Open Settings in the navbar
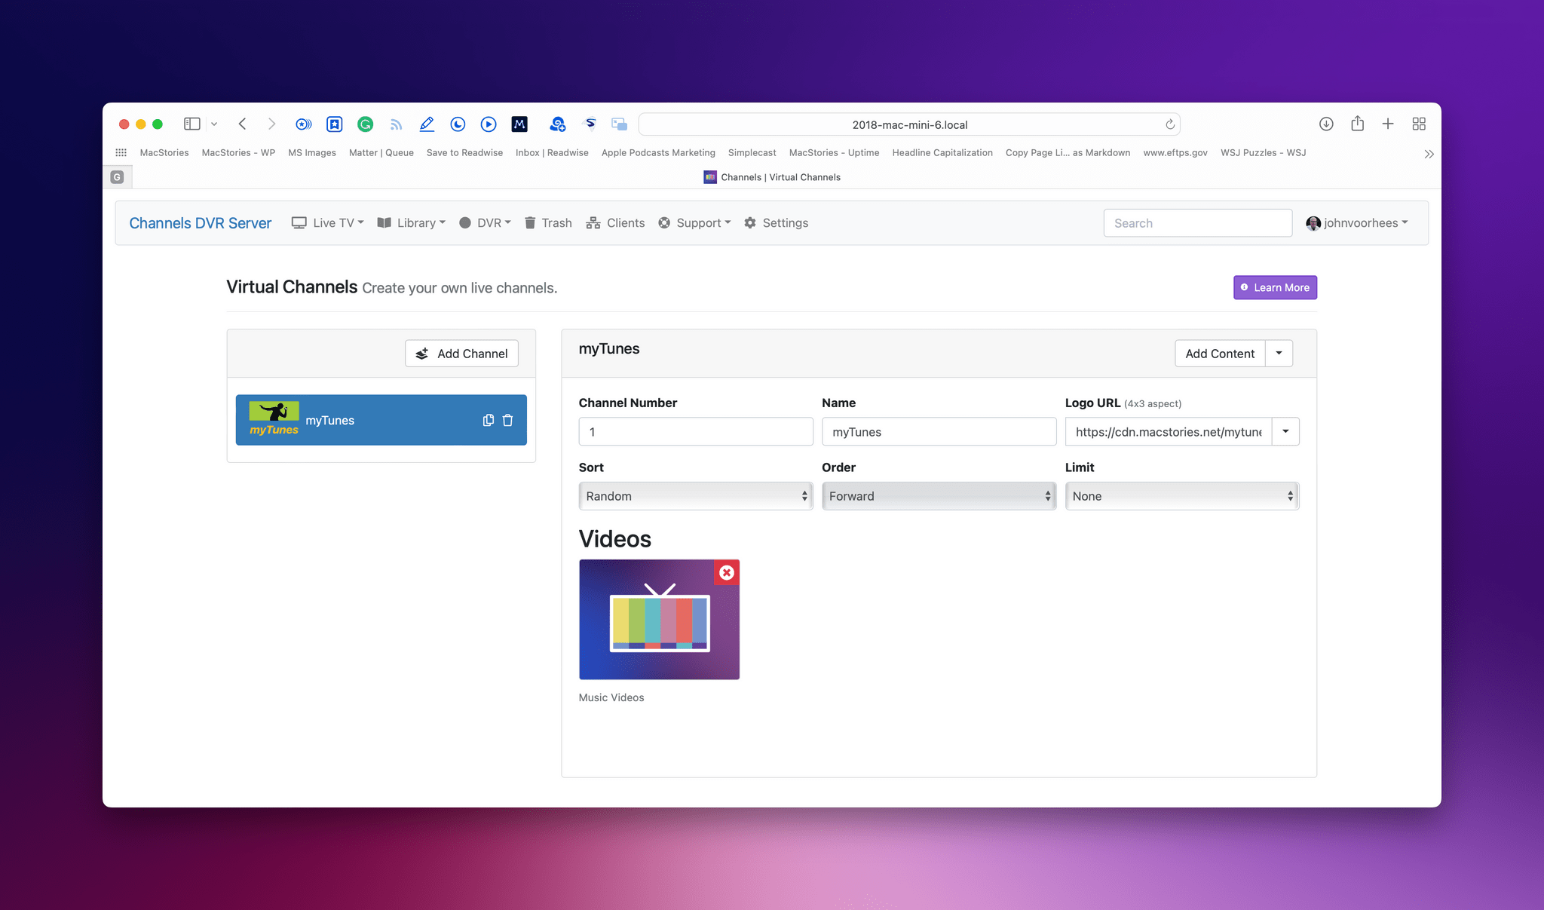 tap(776, 222)
